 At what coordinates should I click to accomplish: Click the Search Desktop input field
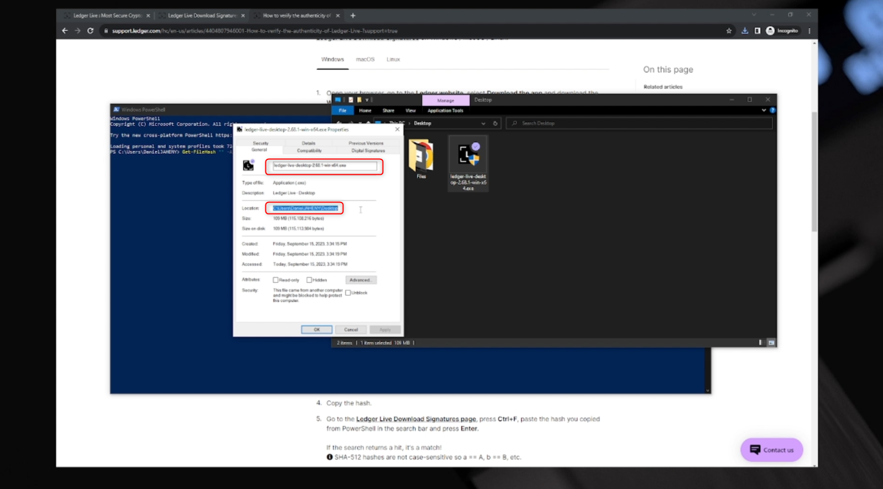tap(641, 123)
